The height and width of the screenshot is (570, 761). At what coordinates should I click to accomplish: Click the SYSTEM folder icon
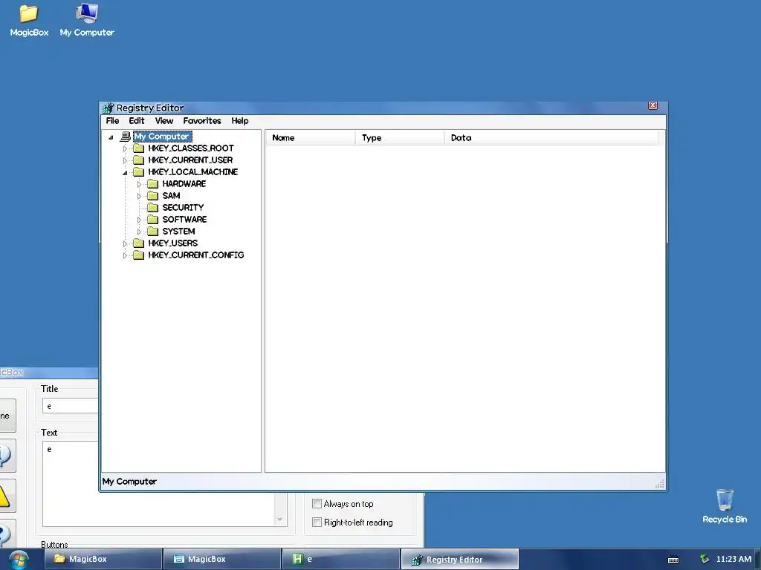pyautogui.click(x=153, y=232)
